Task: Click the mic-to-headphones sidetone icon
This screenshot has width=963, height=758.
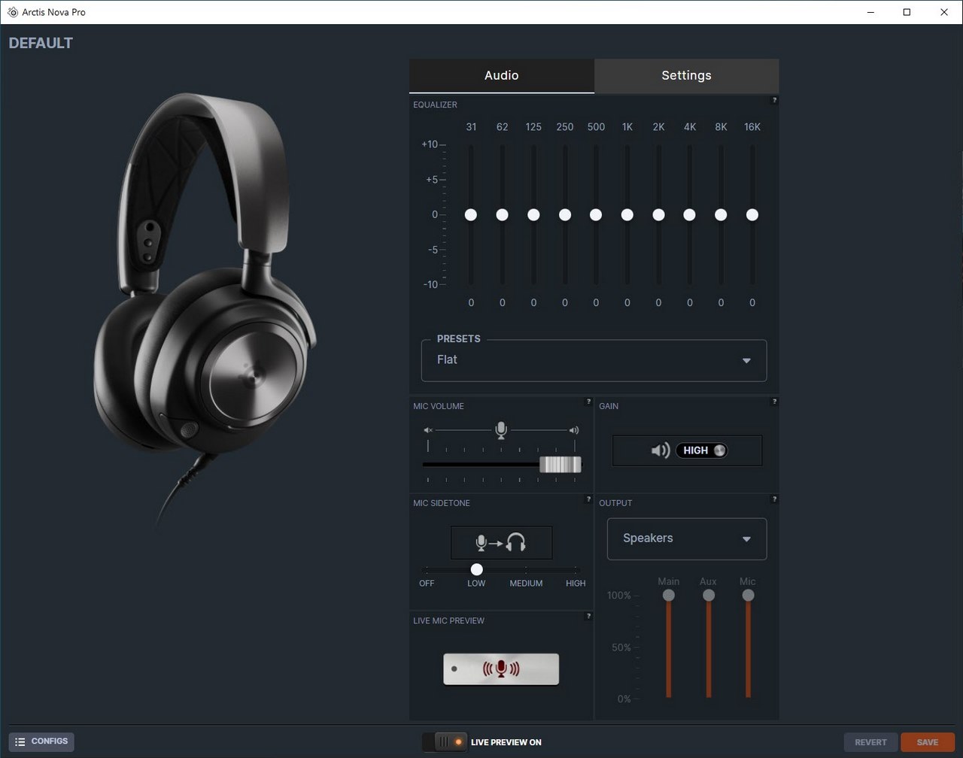Action: coord(501,542)
